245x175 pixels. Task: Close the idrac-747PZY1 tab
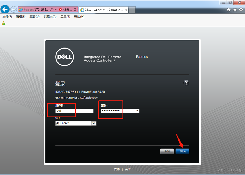(x=126, y=10)
